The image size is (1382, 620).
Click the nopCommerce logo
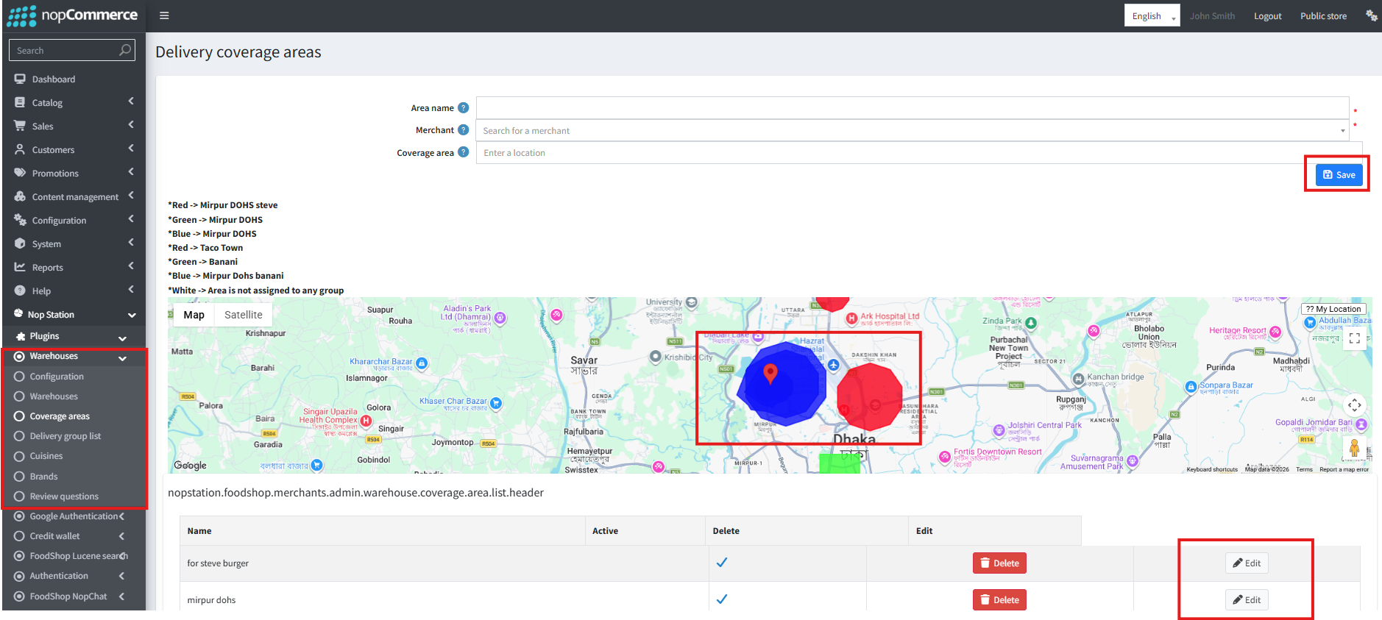72,15
